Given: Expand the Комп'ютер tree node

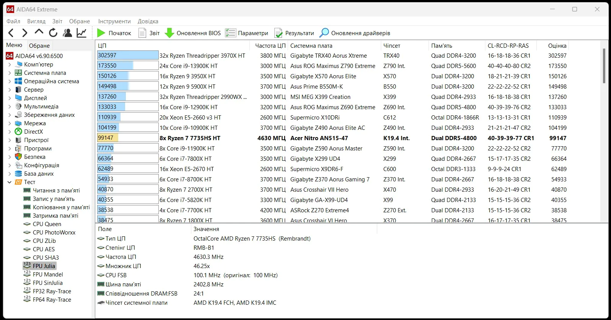Looking at the screenshot, I should click(10, 65).
